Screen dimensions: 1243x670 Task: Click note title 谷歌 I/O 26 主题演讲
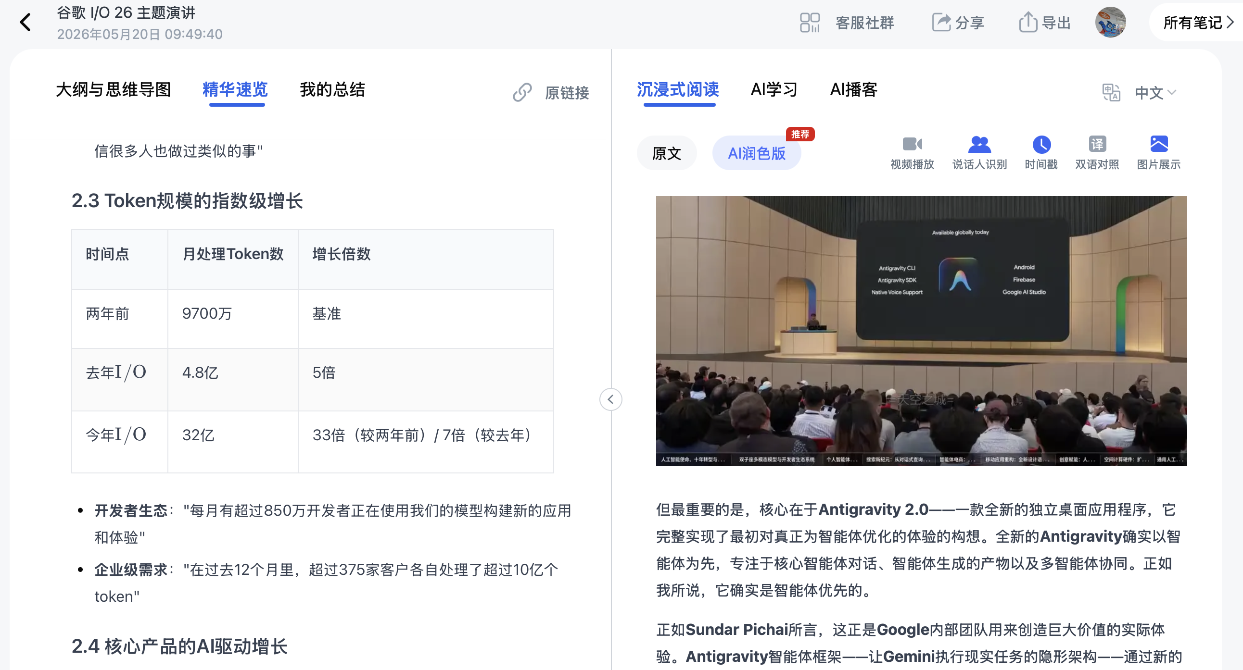coord(126,12)
